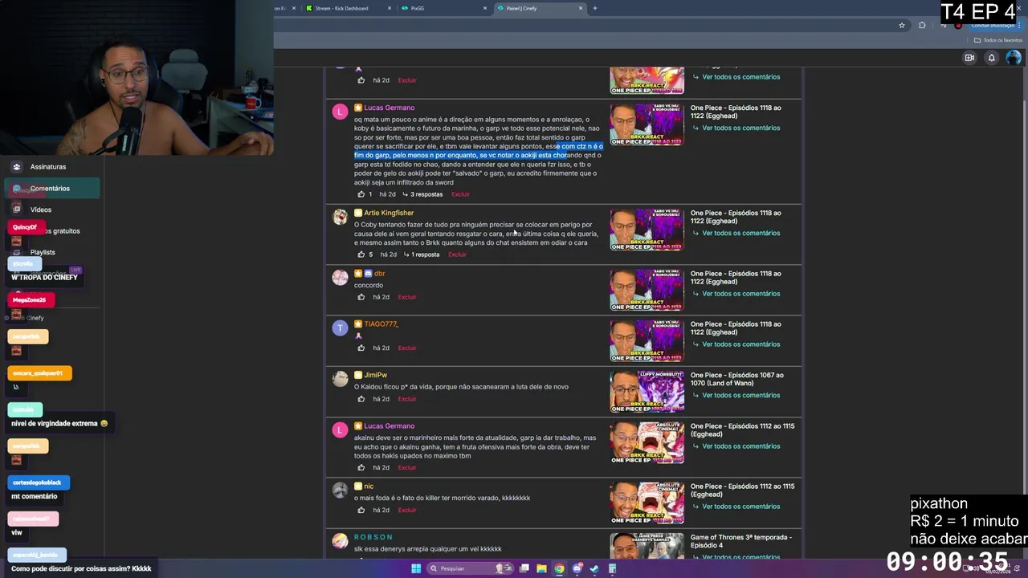
Task: Click Excluir on nic's comment
Action: point(407,510)
